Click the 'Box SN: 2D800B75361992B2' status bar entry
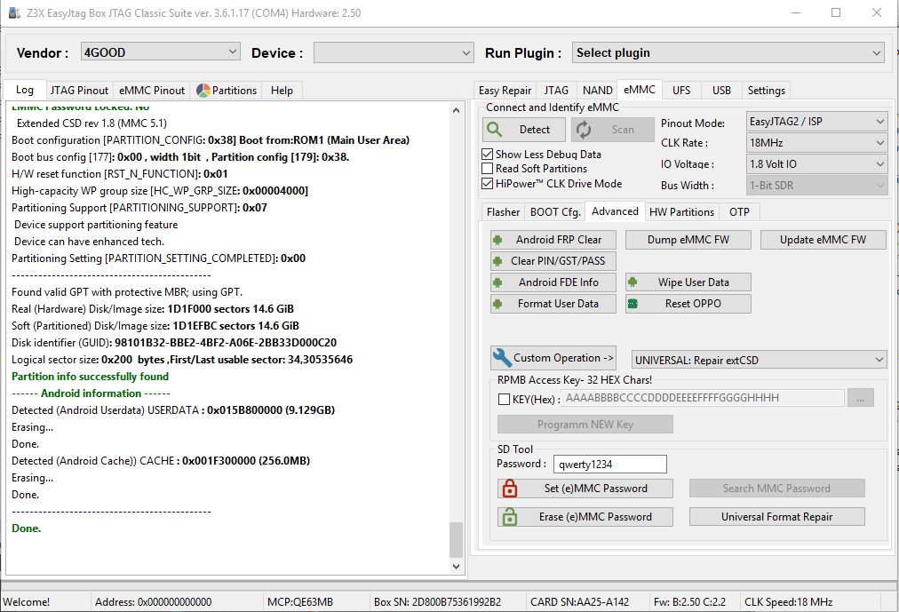The height and width of the screenshot is (612, 899). click(x=437, y=601)
